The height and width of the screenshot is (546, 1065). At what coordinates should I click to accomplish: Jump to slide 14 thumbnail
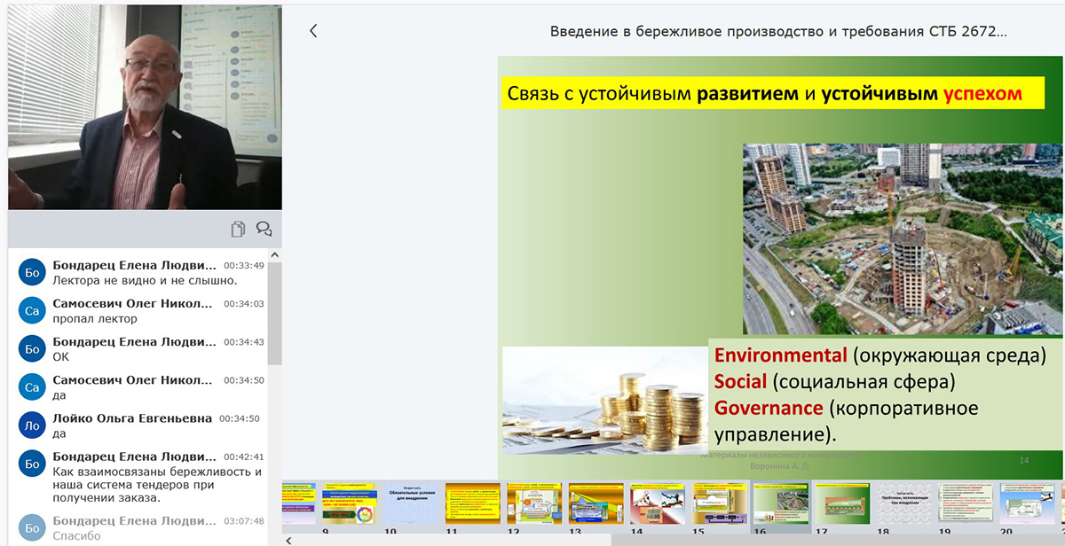click(x=658, y=503)
